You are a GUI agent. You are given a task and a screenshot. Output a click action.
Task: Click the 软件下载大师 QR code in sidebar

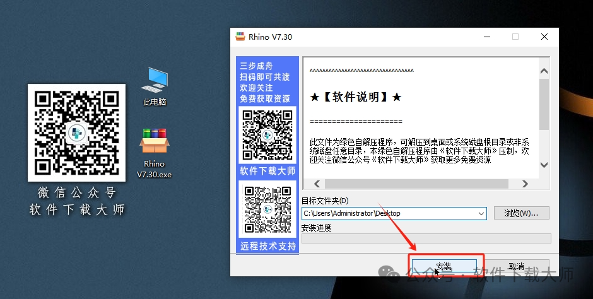pos(267,135)
